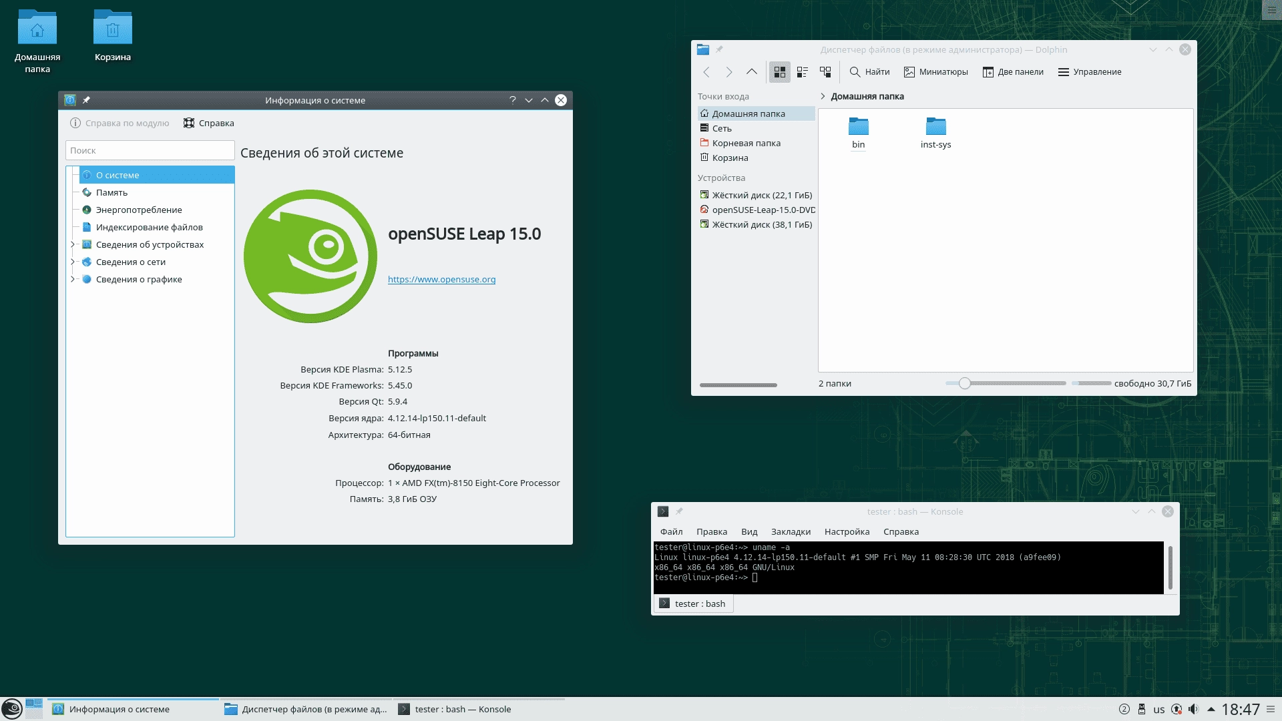
Task: Pin the Dolphin window on all desktops
Action: [x=719, y=49]
